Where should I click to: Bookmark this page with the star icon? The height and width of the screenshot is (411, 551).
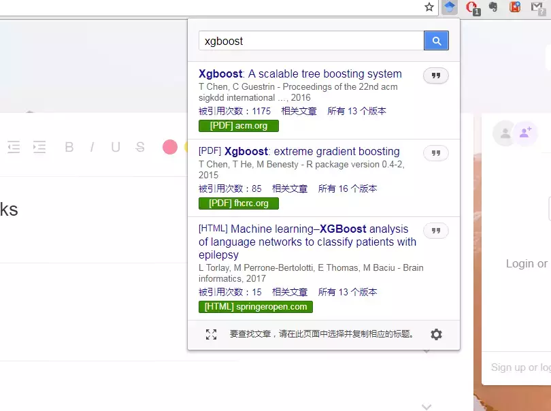(x=429, y=7)
